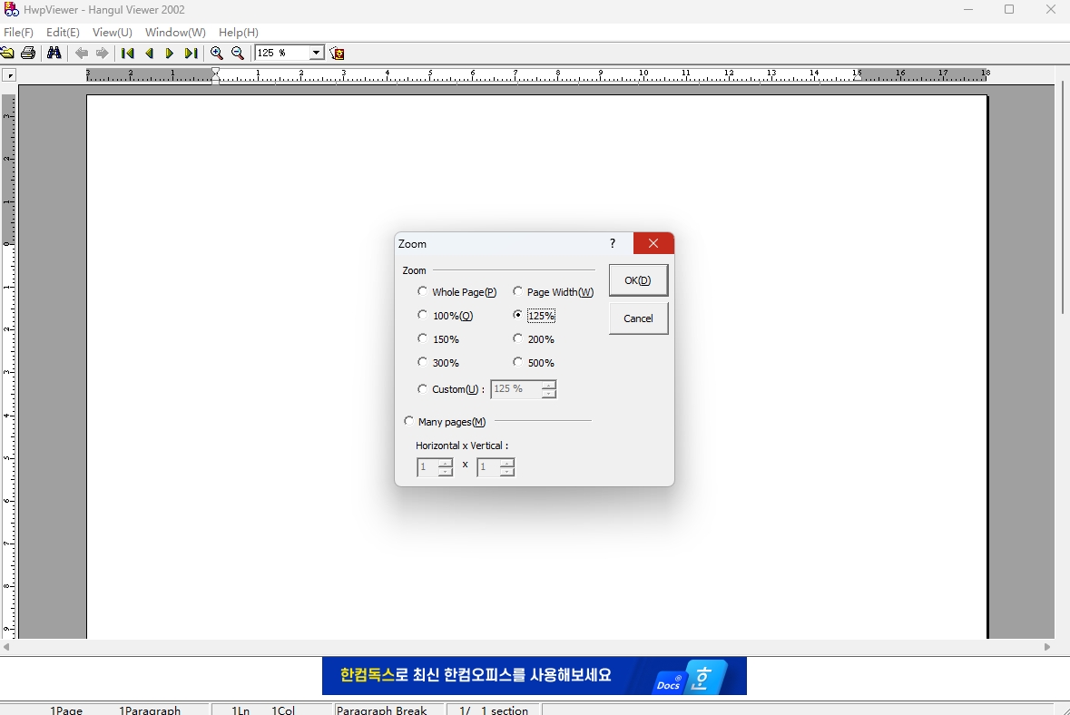Click the horizontal scrollbar left arrow
The image size is (1070, 715).
6,647
